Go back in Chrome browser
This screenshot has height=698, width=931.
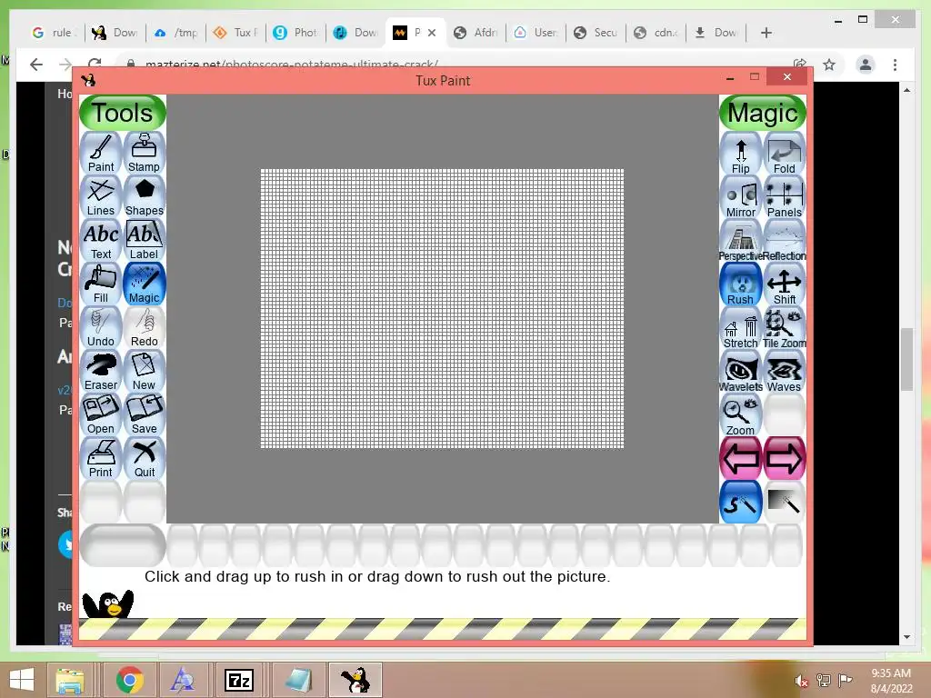click(36, 65)
